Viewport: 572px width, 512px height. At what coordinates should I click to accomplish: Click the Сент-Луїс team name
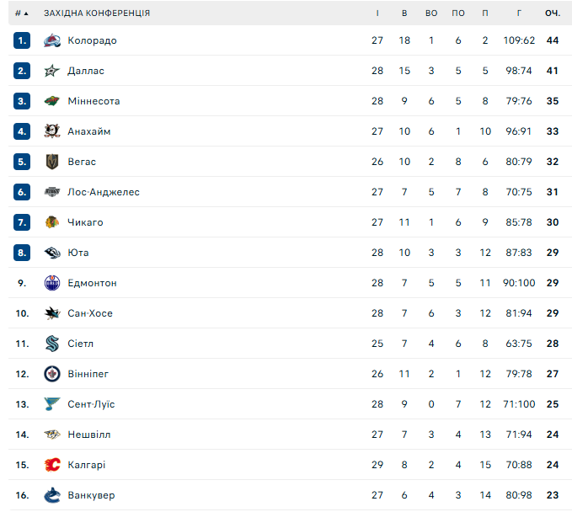pyautogui.click(x=91, y=404)
